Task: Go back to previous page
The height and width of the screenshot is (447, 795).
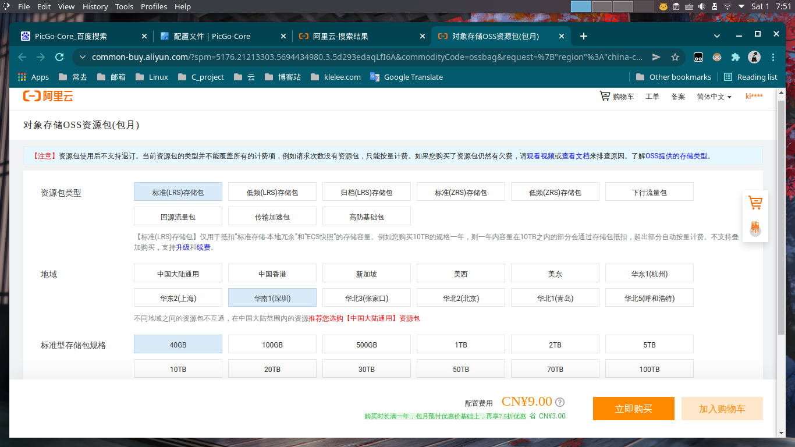Action: (22, 57)
